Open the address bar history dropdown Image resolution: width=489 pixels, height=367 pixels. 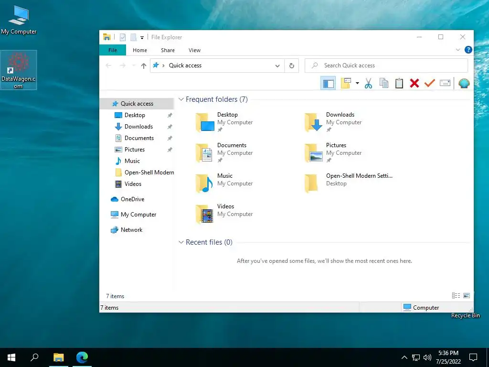(277, 65)
